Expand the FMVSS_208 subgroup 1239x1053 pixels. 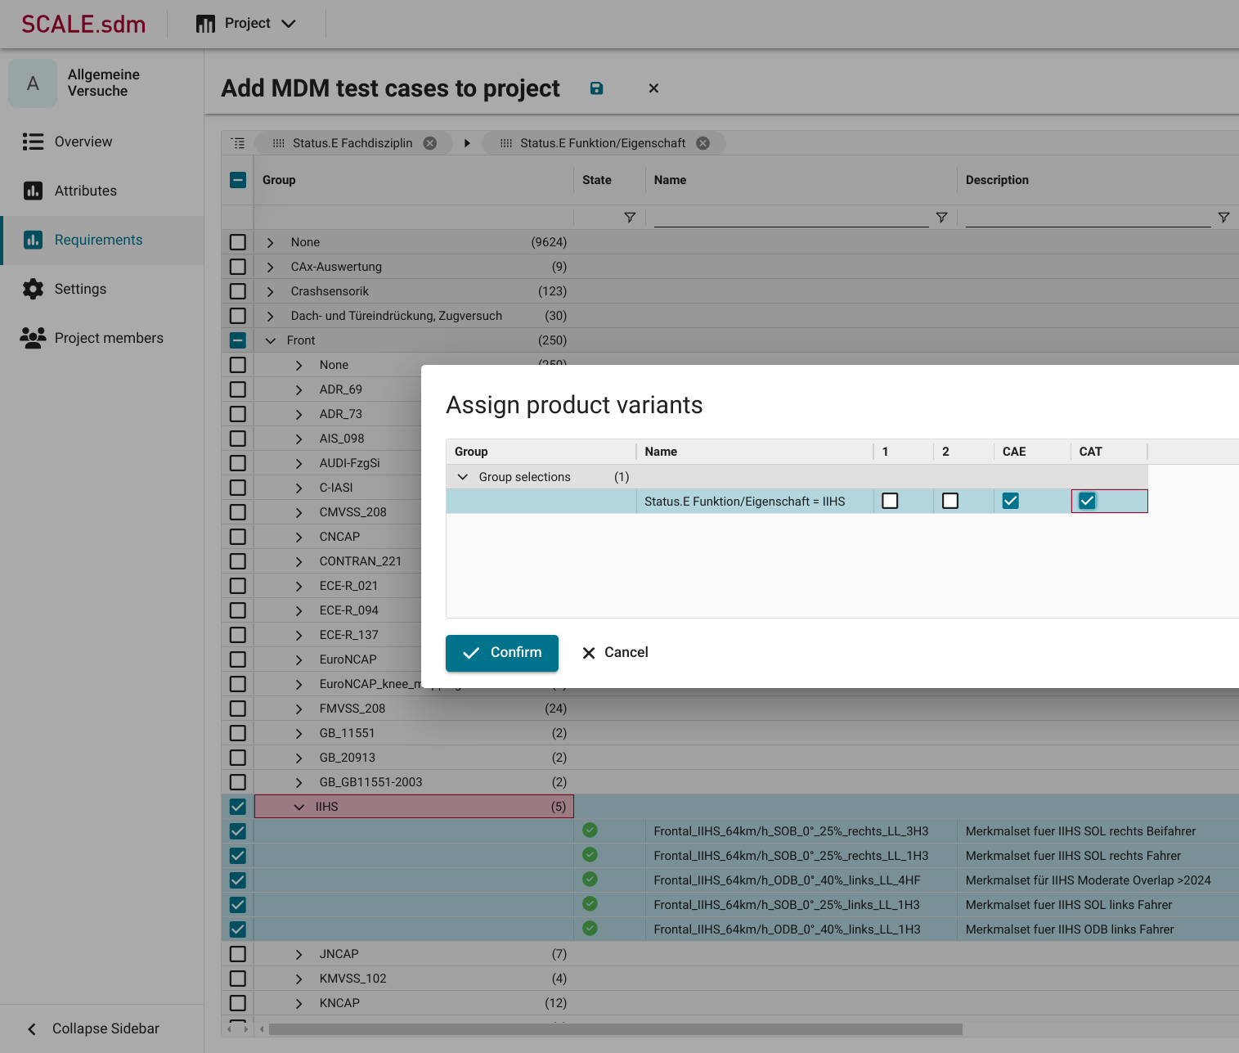(299, 709)
